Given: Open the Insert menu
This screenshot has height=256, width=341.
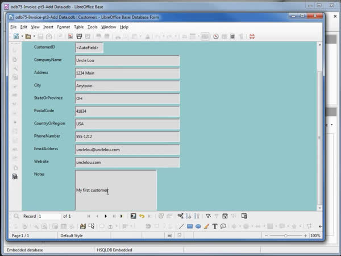Looking at the screenshot, I should (x=48, y=27).
